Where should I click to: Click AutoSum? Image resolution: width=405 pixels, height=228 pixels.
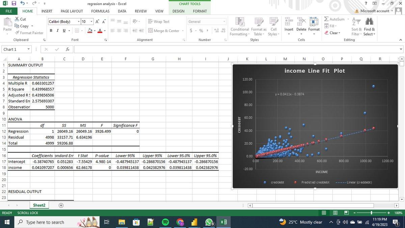point(334,19)
